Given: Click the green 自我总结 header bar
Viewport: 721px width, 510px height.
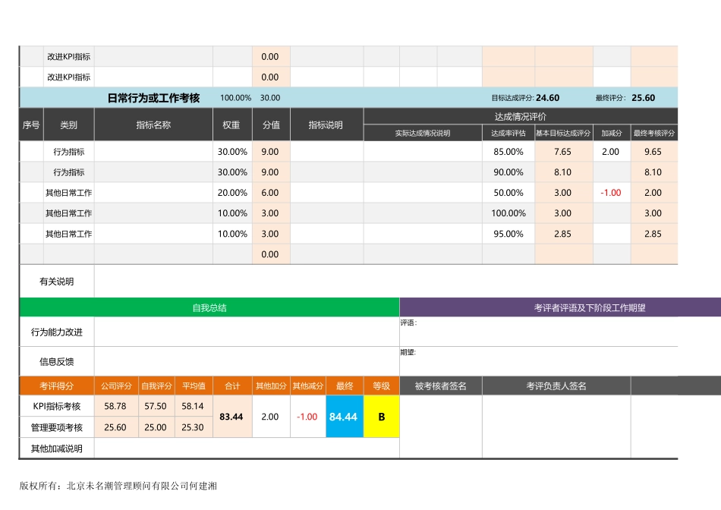Looking at the screenshot, I should click(x=209, y=308).
